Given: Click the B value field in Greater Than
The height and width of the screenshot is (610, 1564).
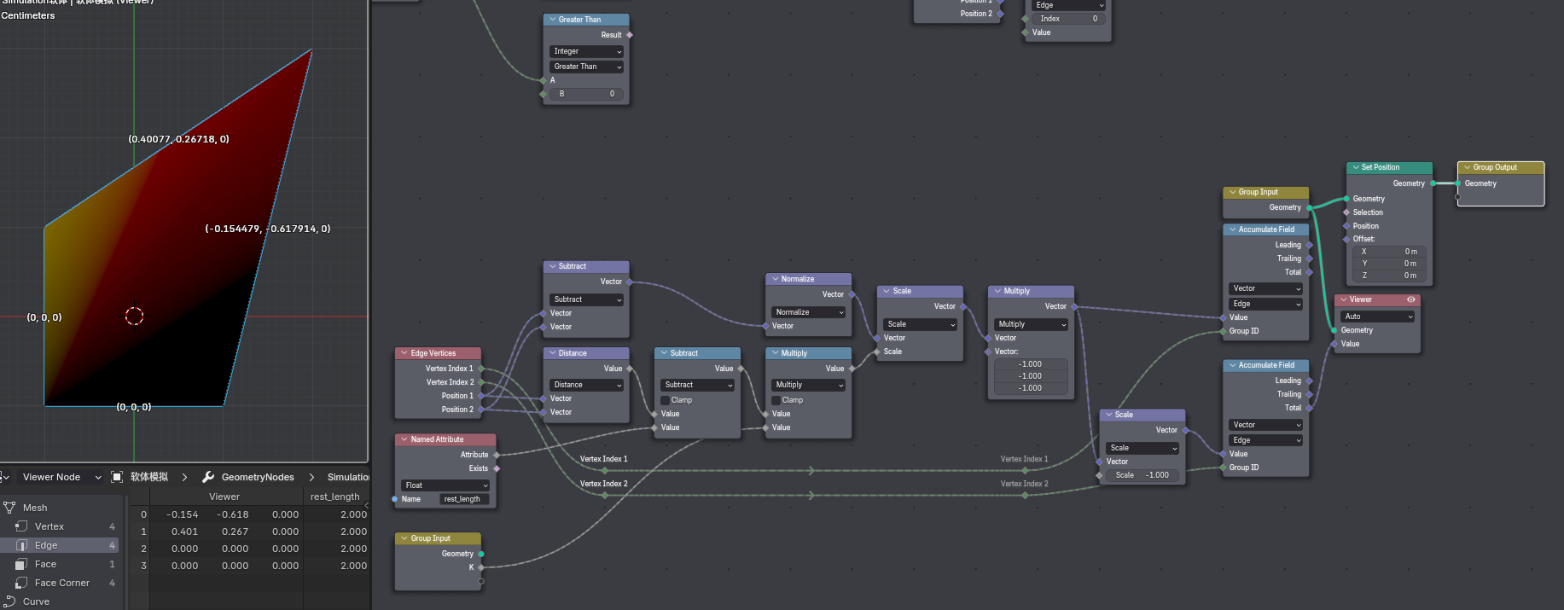Looking at the screenshot, I should point(587,94).
